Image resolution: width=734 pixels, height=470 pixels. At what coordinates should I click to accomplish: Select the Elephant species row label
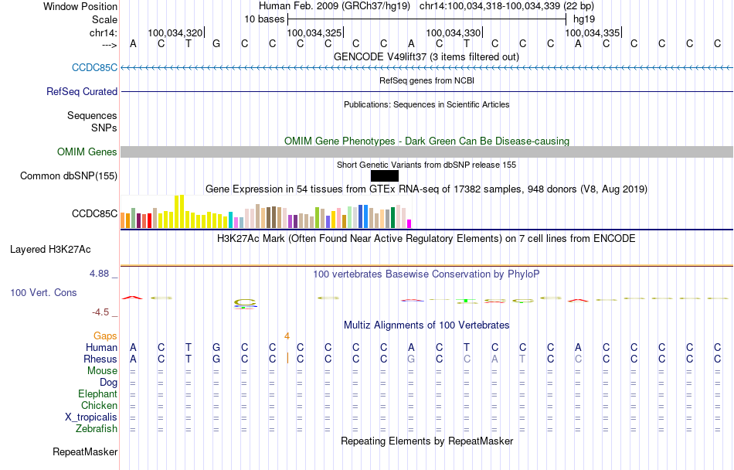point(98,393)
